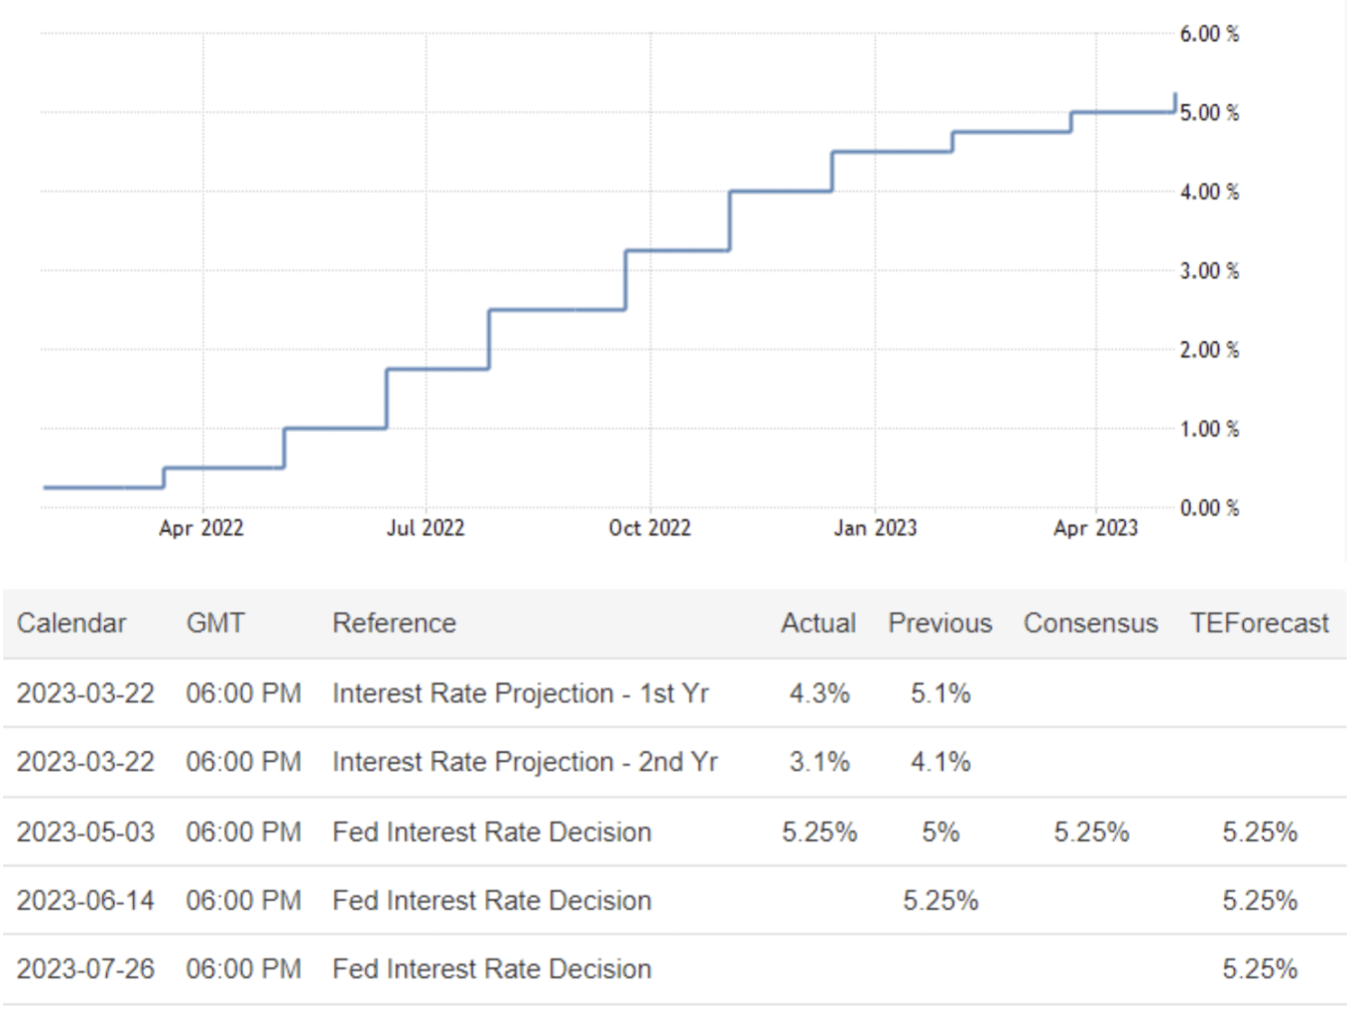
Task: Click the 2023-03-22 date in first row
Action: click(85, 694)
